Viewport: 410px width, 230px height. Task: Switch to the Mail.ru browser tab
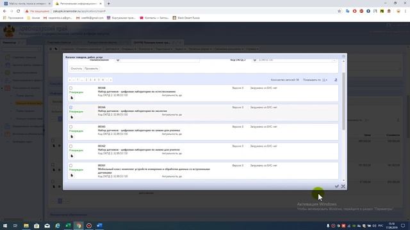click(26, 4)
